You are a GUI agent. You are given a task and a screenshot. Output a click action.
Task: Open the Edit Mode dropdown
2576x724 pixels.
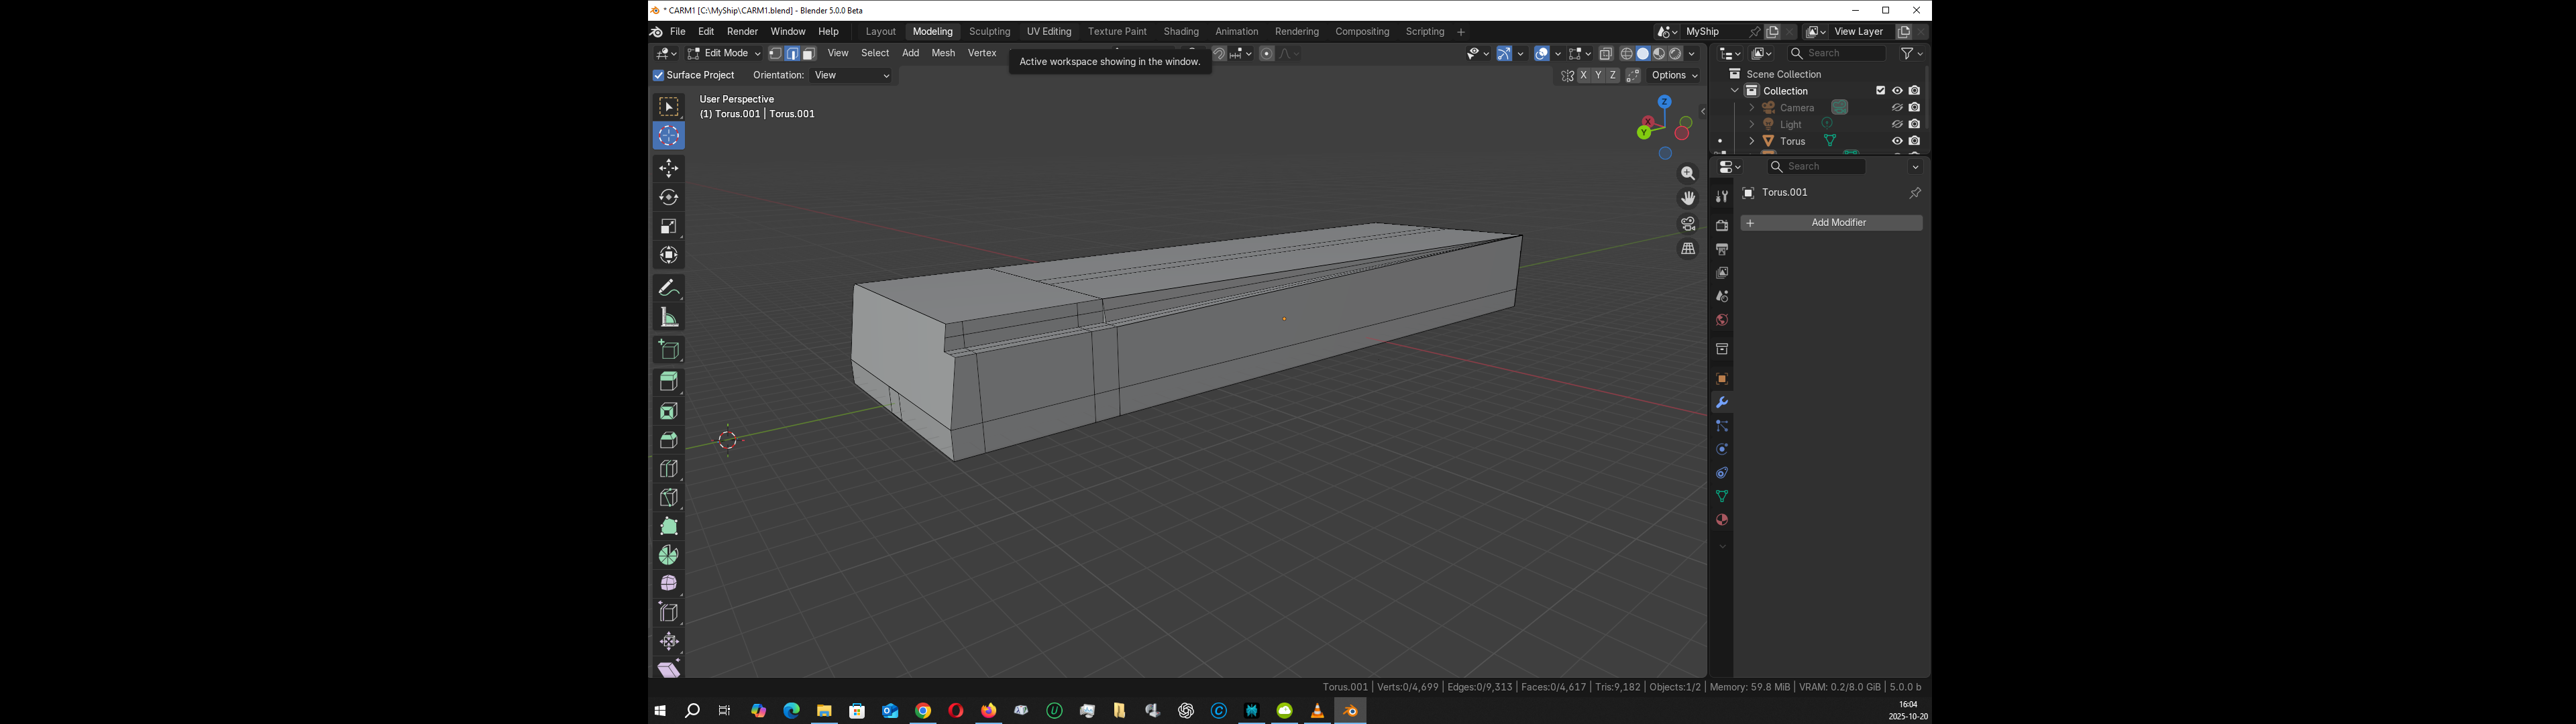click(x=724, y=54)
